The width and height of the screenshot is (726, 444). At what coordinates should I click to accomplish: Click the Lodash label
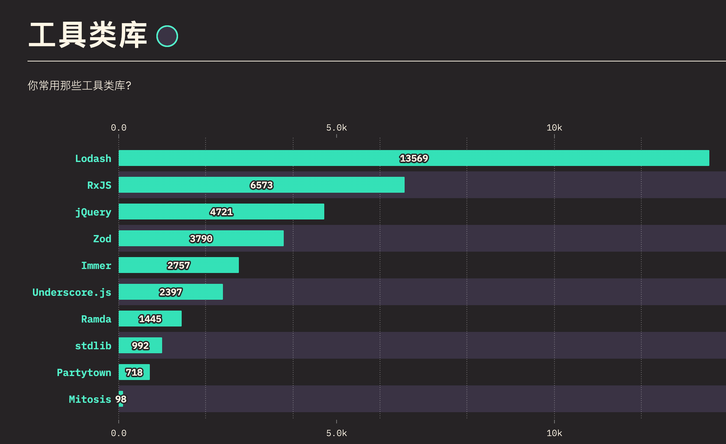pos(93,158)
